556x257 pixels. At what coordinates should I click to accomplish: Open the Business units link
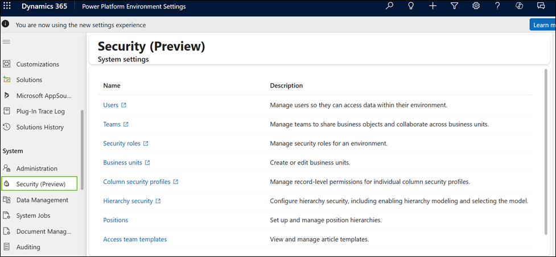click(x=122, y=163)
